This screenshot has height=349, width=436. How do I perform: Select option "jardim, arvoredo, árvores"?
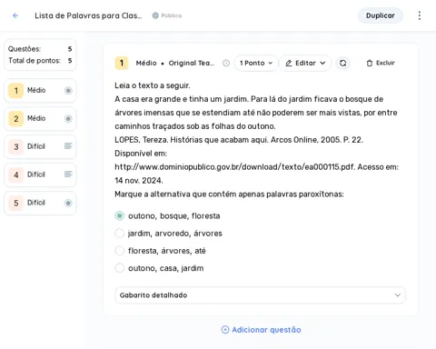[120, 234]
